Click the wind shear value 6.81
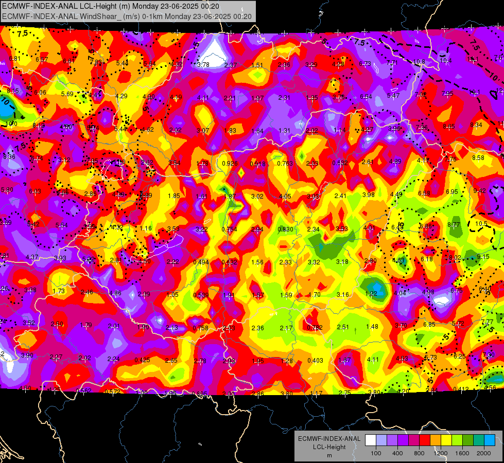 point(14,59)
